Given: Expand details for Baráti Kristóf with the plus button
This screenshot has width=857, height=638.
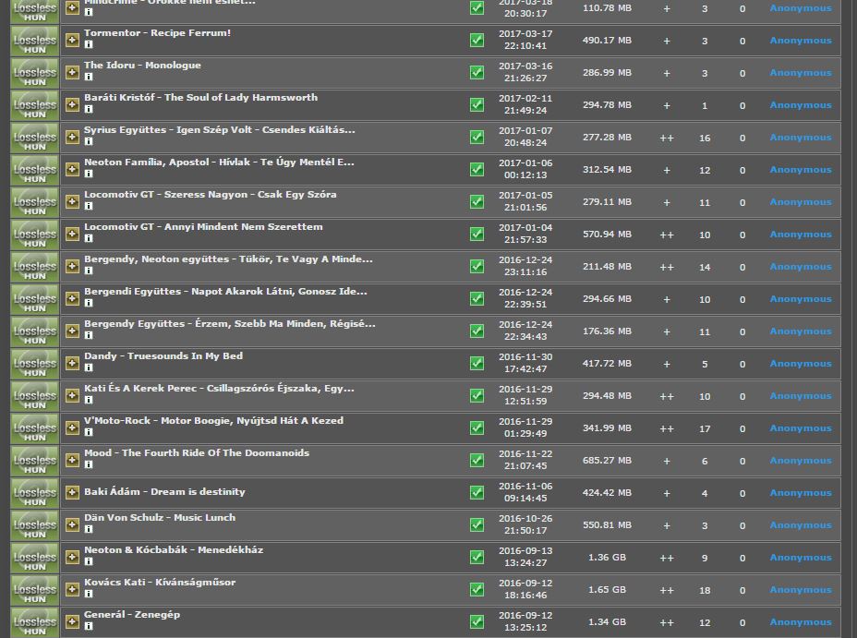Looking at the screenshot, I should pyautogui.click(x=72, y=105).
